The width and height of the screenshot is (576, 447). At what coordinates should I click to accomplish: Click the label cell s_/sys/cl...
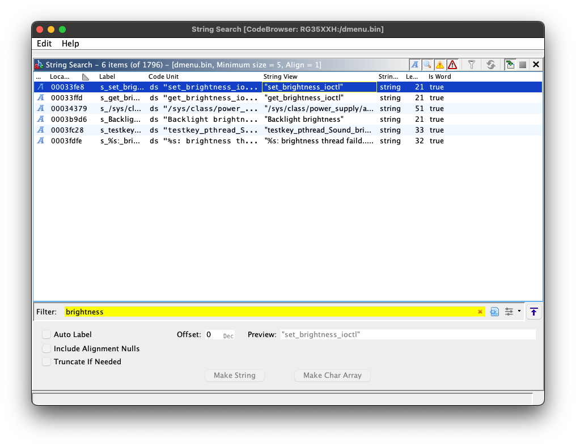coord(121,108)
